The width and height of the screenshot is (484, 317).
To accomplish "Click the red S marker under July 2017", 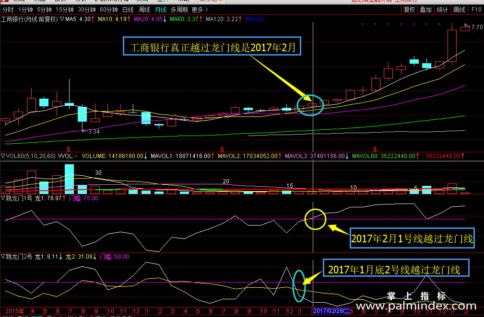I will pos(375,149).
